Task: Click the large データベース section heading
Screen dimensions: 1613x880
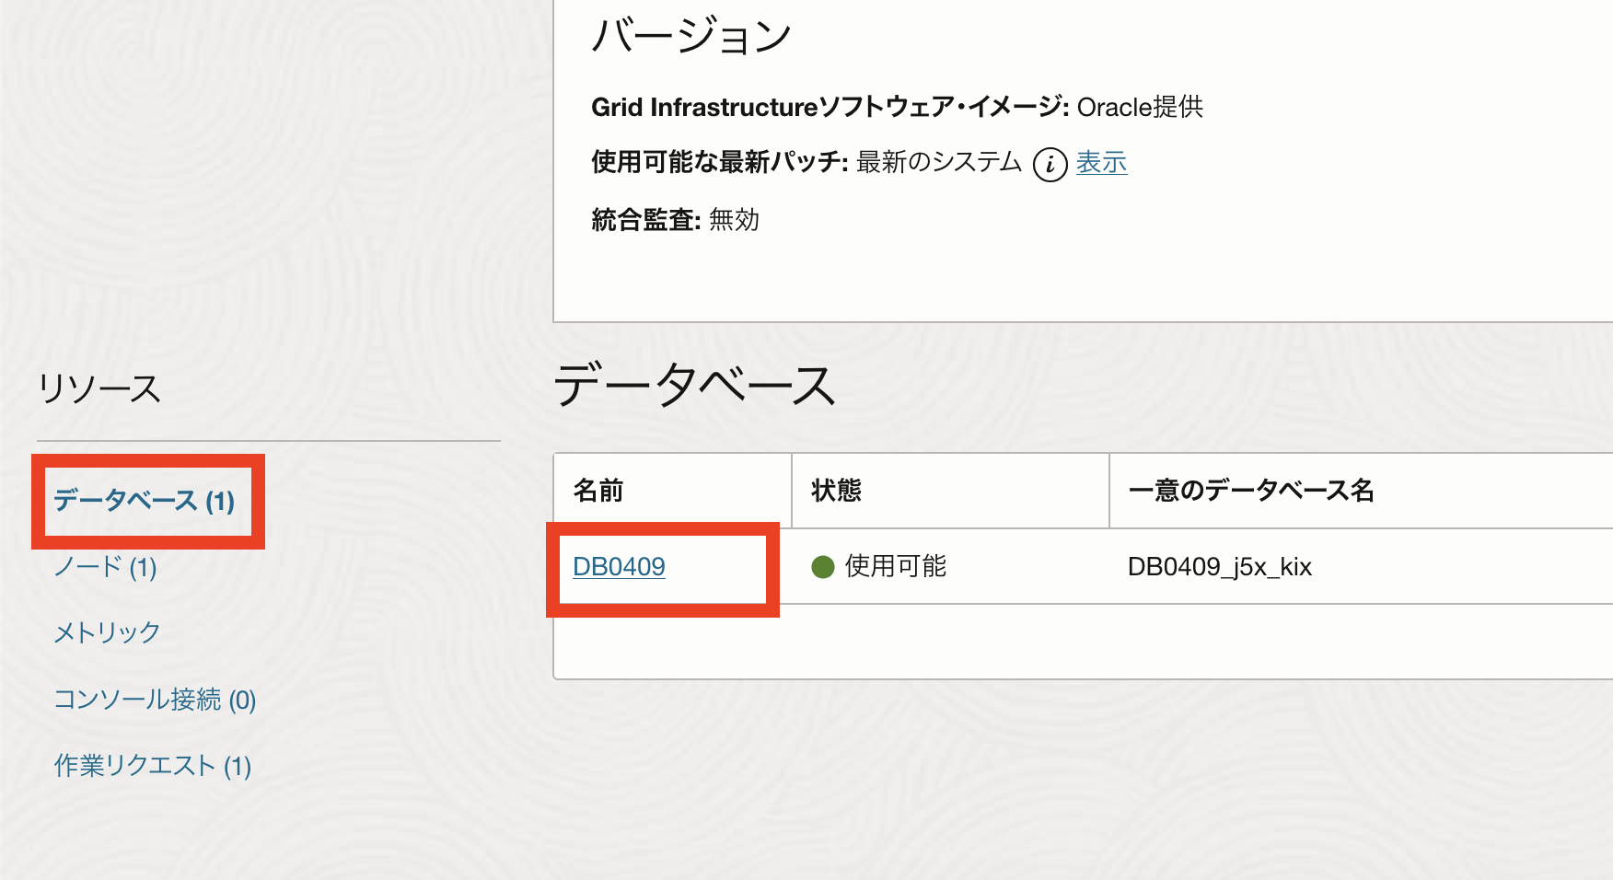Action: (694, 386)
